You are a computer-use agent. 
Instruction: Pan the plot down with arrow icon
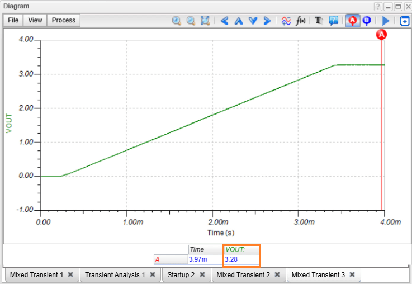[x=253, y=20]
